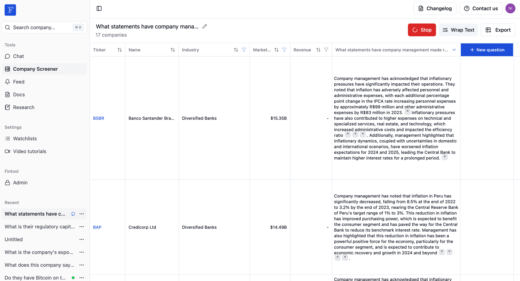The width and height of the screenshot is (520, 281).
Task: Toggle Wrap Text
Action: click(458, 30)
